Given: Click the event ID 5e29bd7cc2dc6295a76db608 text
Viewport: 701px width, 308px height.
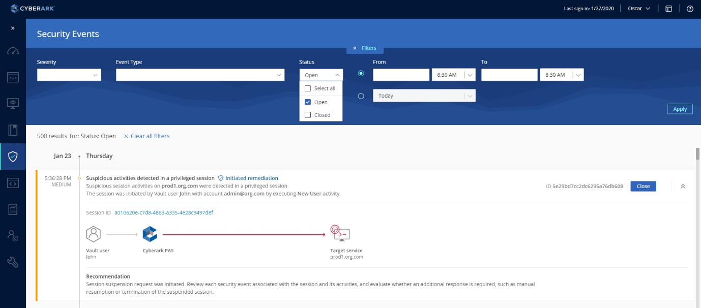Looking at the screenshot, I should 585,186.
